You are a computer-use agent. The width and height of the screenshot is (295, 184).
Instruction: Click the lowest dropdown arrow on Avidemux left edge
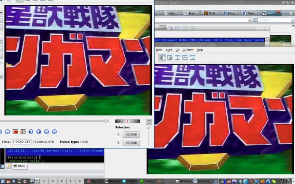click(x=1, y=76)
